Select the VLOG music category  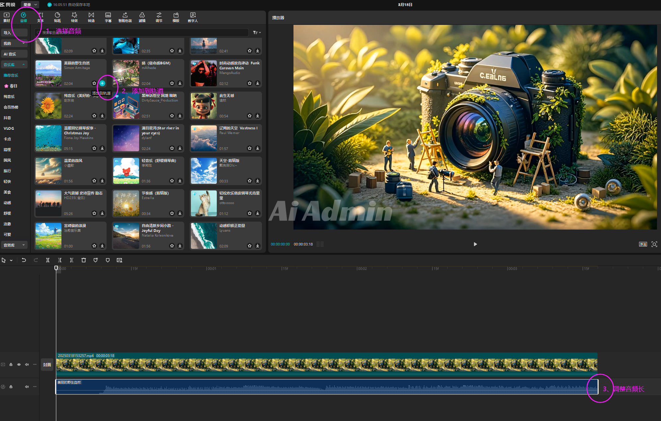pyautogui.click(x=9, y=128)
